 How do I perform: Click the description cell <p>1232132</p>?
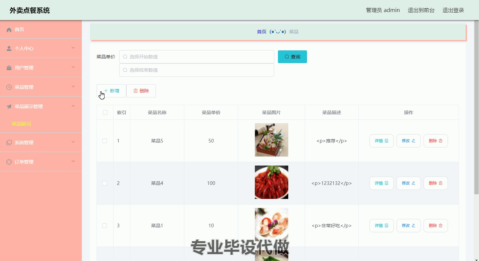pos(332,183)
